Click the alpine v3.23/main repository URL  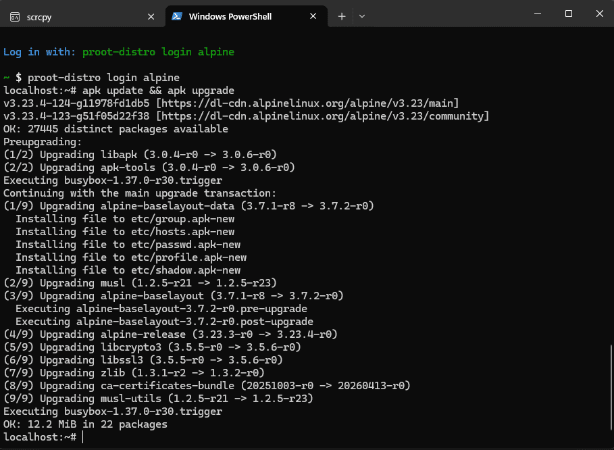pyautogui.click(x=307, y=103)
